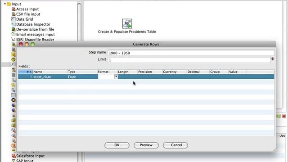
Task: Select Salesforce Input step
Action: [30, 156]
